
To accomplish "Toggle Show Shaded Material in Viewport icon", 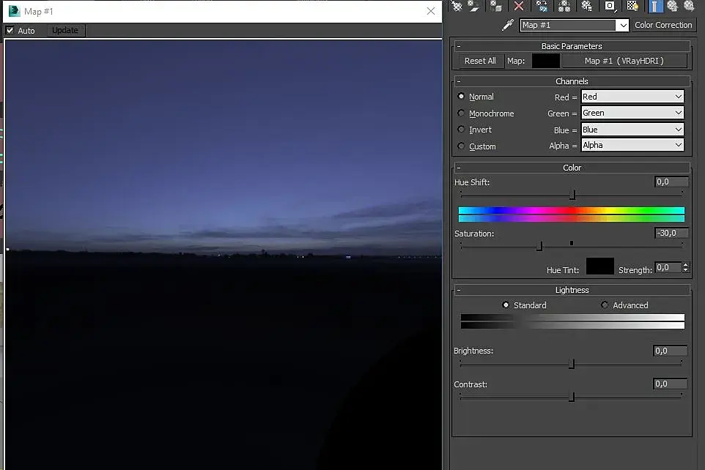I will pyautogui.click(x=632, y=6).
